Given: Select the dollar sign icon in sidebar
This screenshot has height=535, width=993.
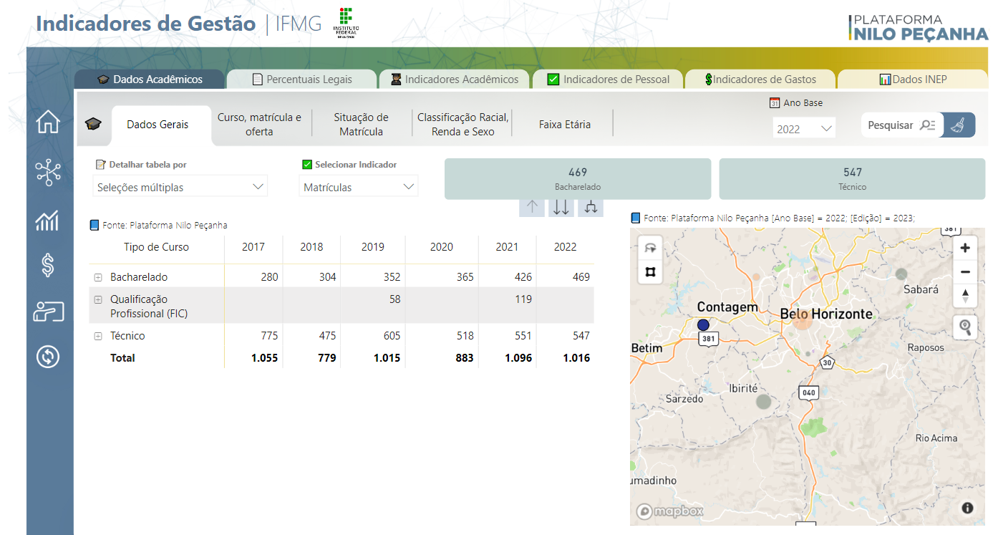Looking at the screenshot, I should click(47, 266).
